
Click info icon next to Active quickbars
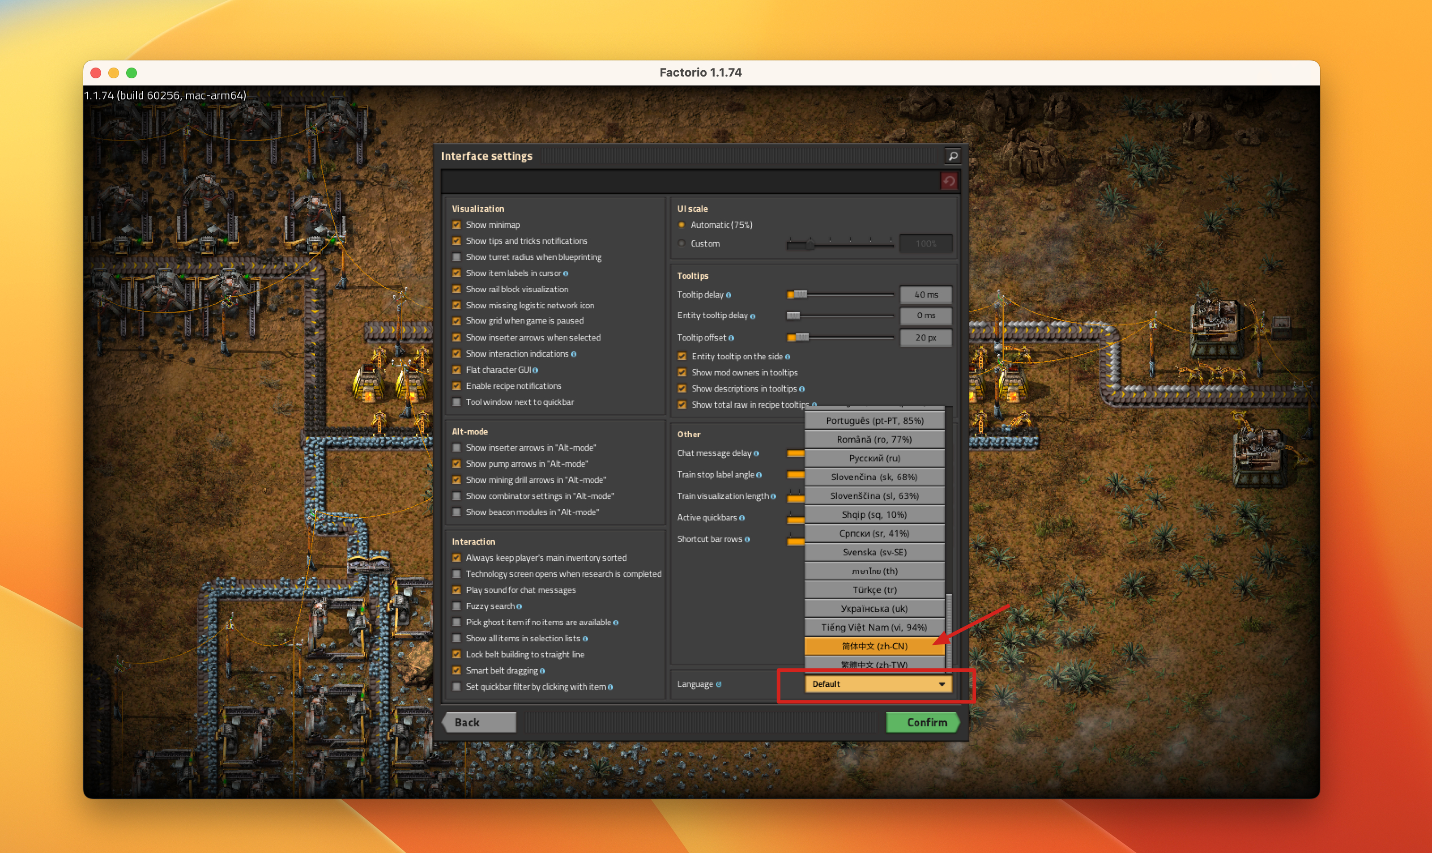click(742, 518)
